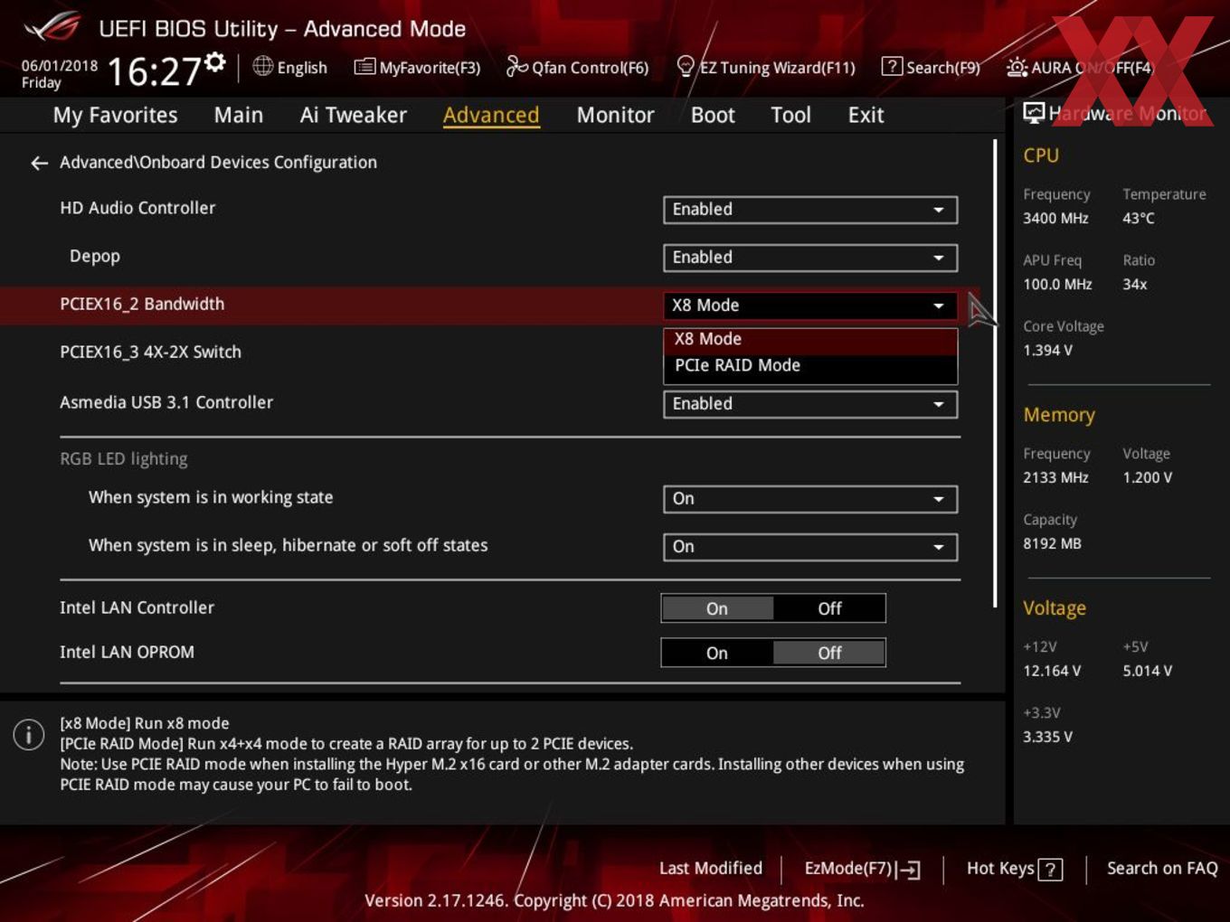This screenshot has height=922, width=1230.
Task: Go back using the left arrow
Action: pyautogui.click(x=39, y=163)
